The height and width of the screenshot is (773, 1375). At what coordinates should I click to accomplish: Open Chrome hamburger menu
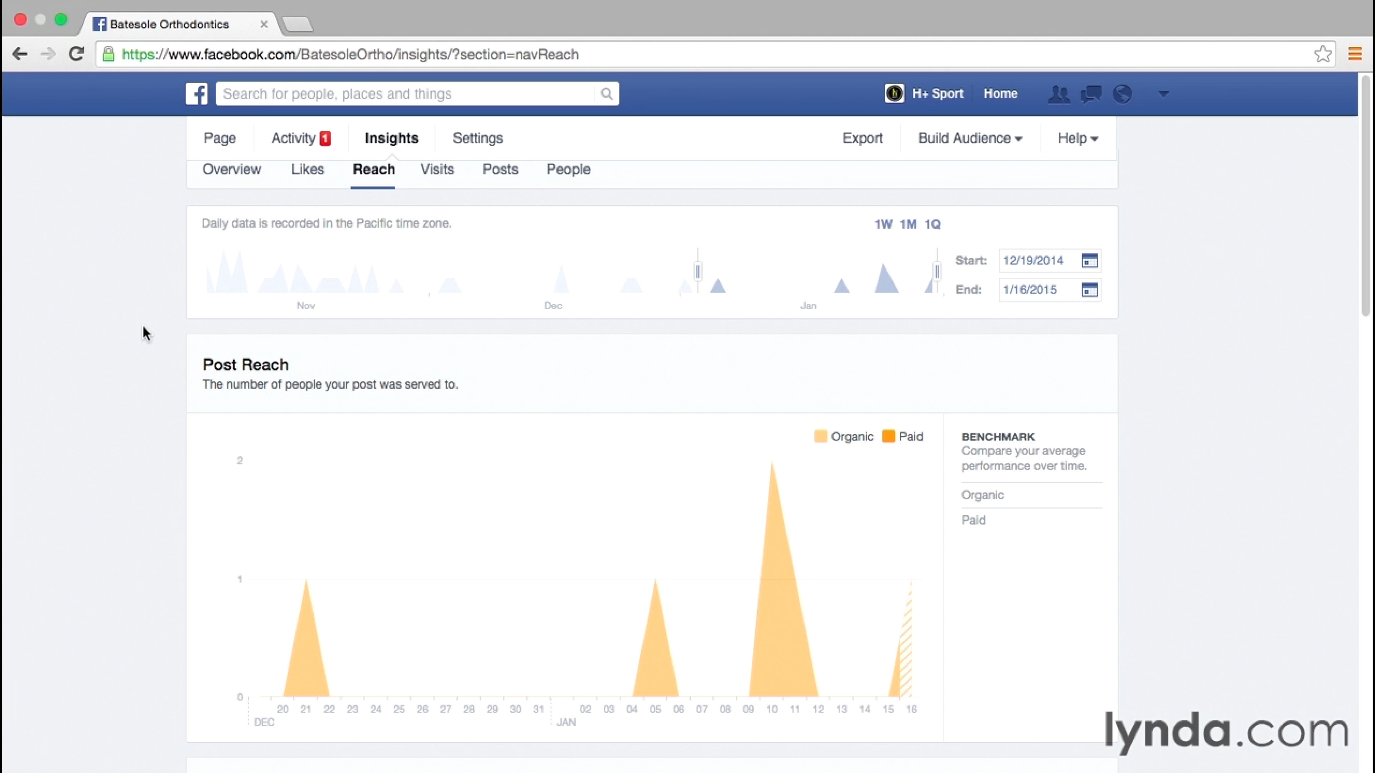[1355, 54]
